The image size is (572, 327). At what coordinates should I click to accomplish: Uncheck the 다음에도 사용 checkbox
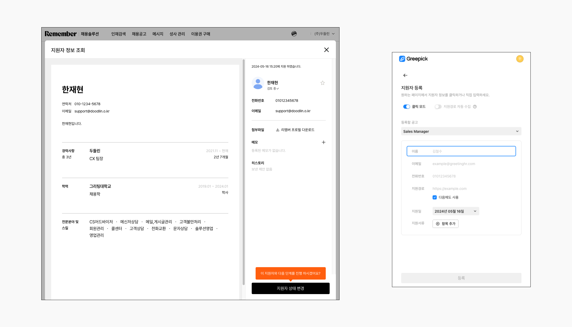tap(435, 197)
